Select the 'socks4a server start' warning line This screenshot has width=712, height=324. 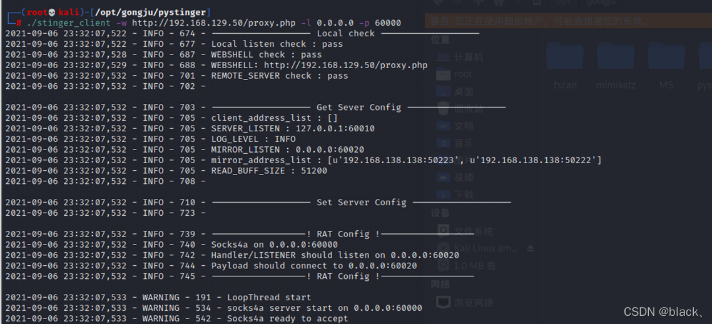(213, 308)
